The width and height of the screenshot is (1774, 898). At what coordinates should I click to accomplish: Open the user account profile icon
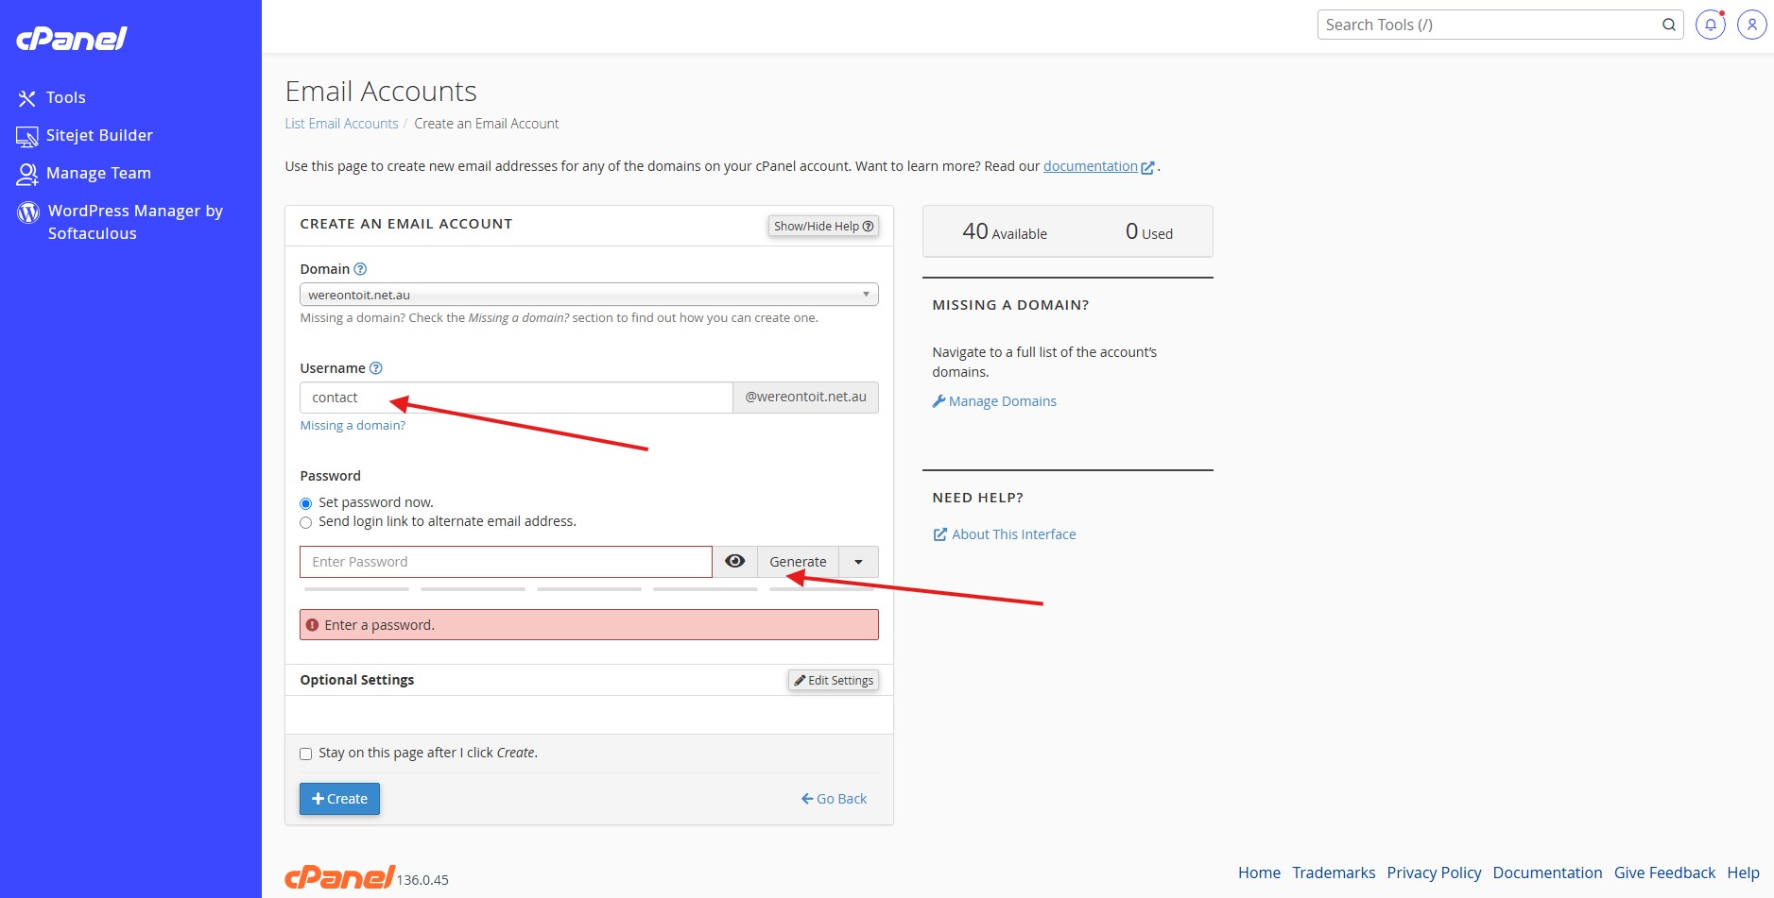click(x=1752, y=25)
